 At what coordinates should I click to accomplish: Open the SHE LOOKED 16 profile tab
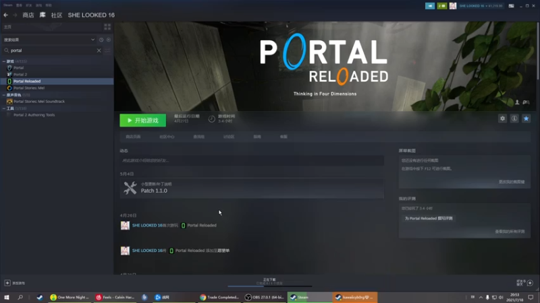tap(91, 15)
